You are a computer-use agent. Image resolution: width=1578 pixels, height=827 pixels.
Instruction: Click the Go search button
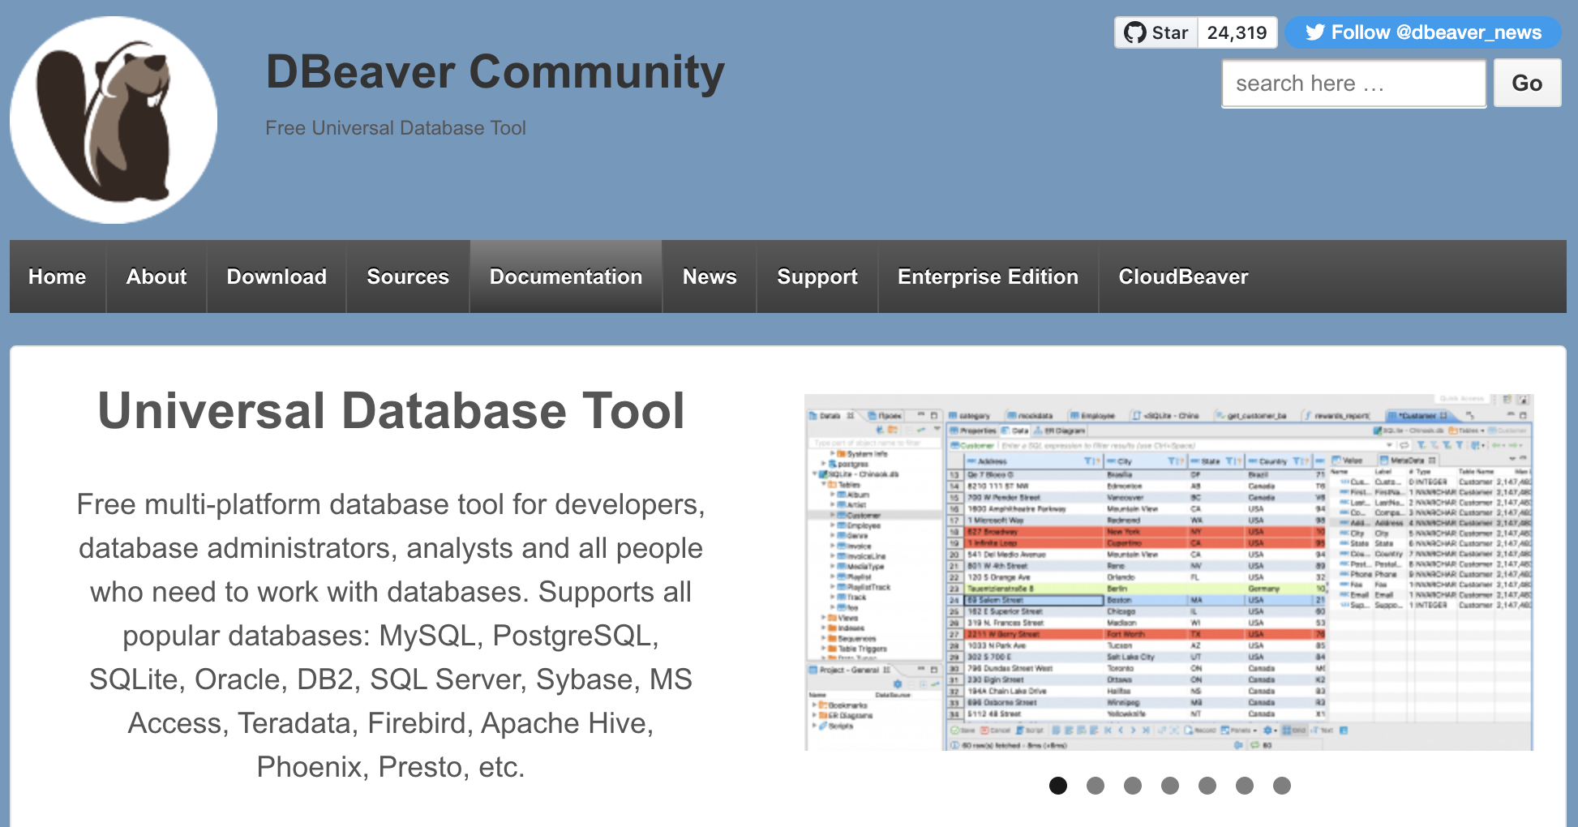1528,83
